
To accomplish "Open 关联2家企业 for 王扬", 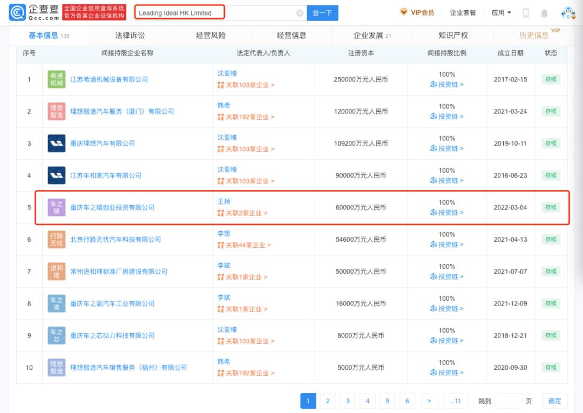I will (242, 213).
